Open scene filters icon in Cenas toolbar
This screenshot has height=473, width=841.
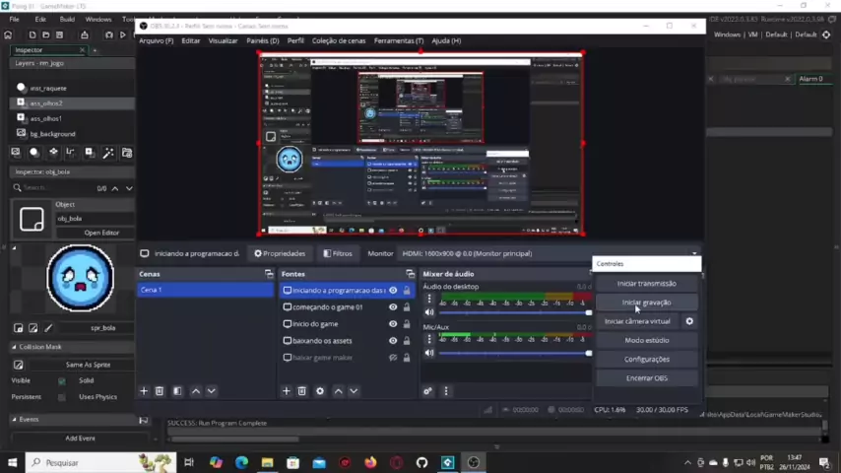177,391
